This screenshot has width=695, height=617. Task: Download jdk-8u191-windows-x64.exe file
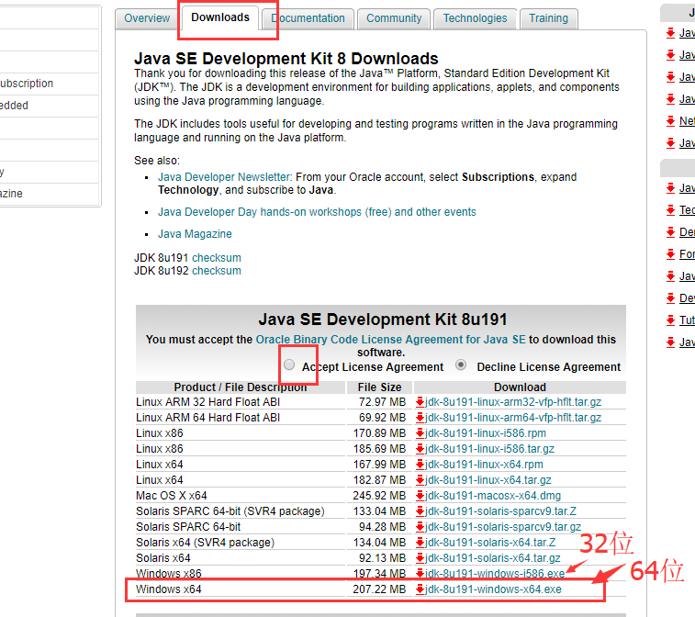pyautogui.click(x=493, y=589)
